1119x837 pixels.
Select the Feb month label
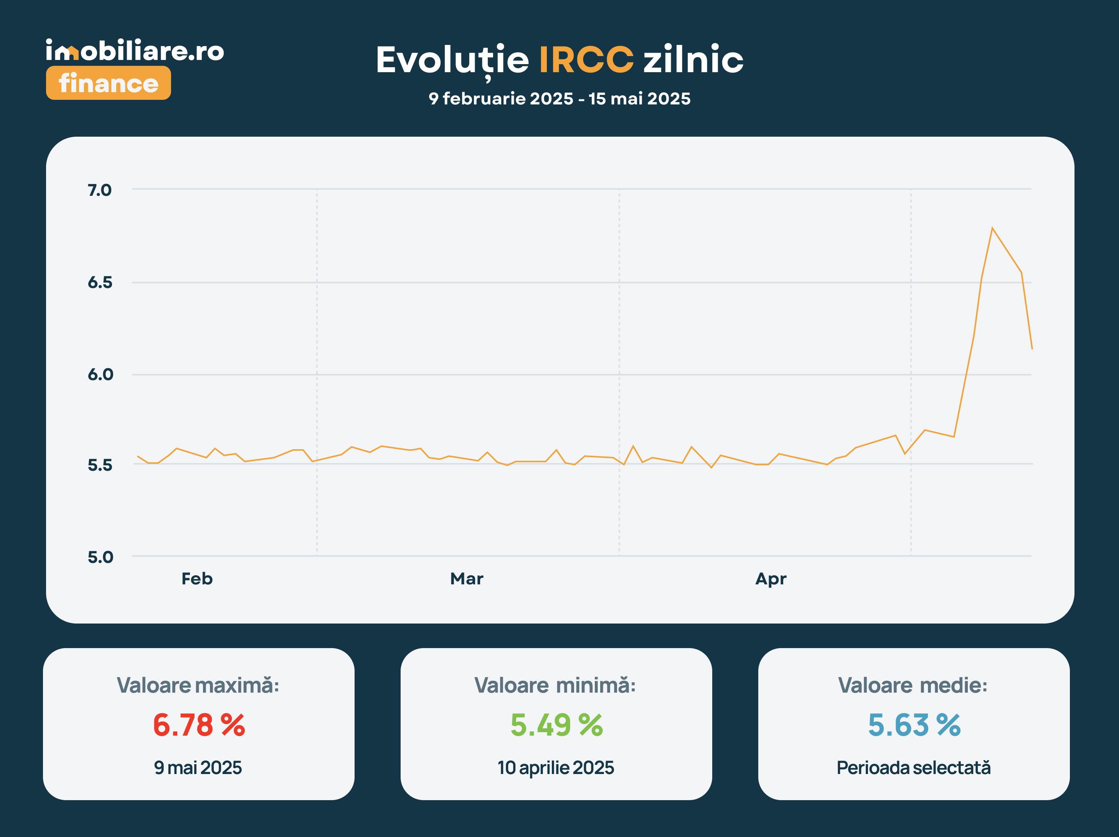[x=197, y=578]
